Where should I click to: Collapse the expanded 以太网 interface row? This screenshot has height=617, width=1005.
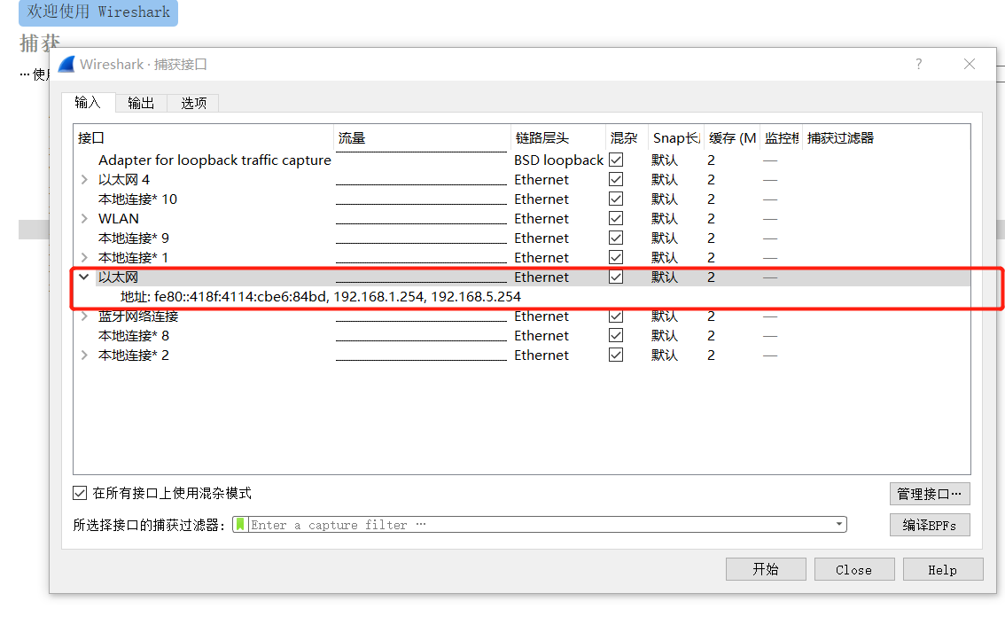84,277
